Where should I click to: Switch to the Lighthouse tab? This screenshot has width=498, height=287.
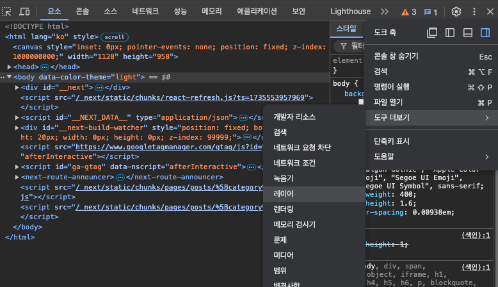pos(351,12)
